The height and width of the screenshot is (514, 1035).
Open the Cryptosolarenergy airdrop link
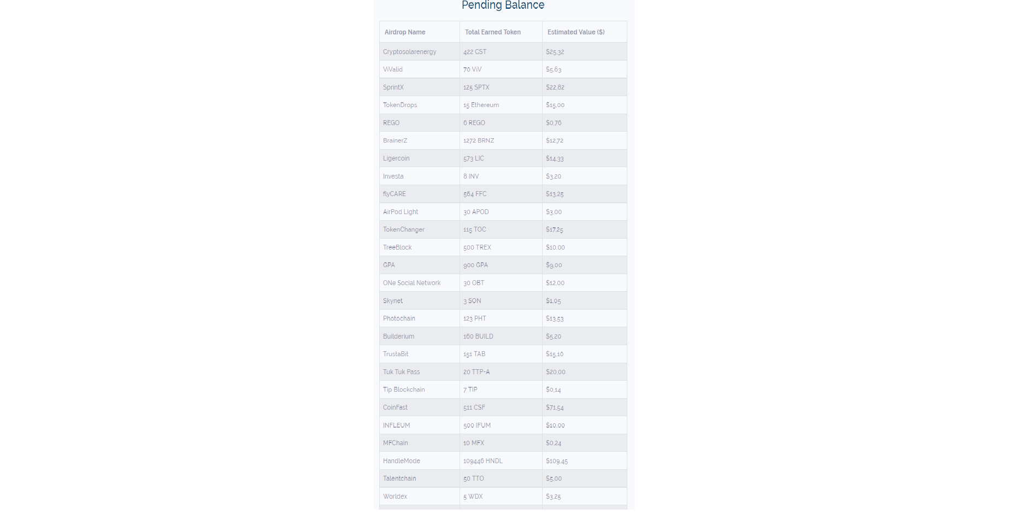tap(409, 52)
